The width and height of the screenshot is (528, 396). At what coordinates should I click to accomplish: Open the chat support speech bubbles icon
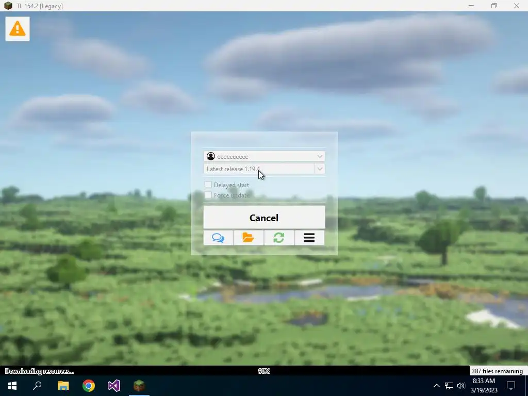(218, 238)
